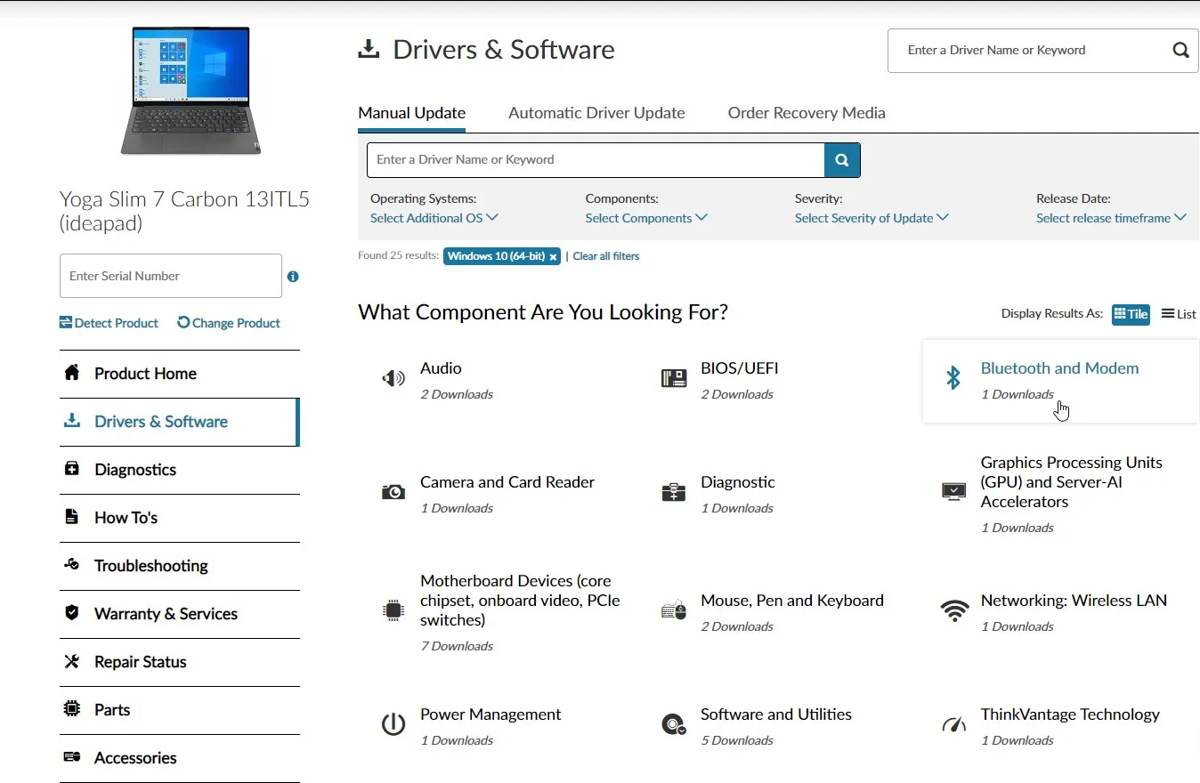Click the magnifier icon in top search box

click(1180, 50)
